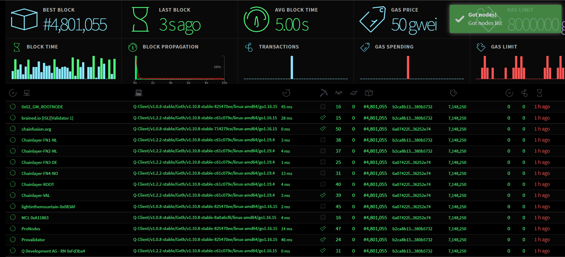Image resolution: width=565 pixels, height=257 pixels.
Task: Click peer count 50 for chainfusion.org
Action: point(338,129)
